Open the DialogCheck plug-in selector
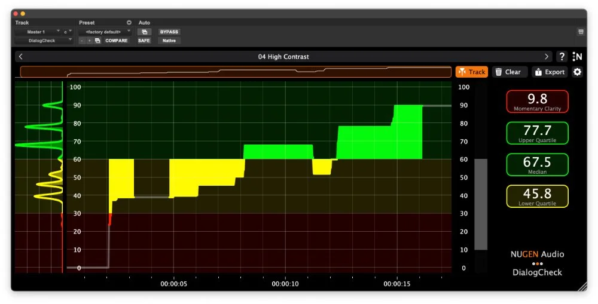598x304 pixels. pyautogui.click(x=44, y=41)
